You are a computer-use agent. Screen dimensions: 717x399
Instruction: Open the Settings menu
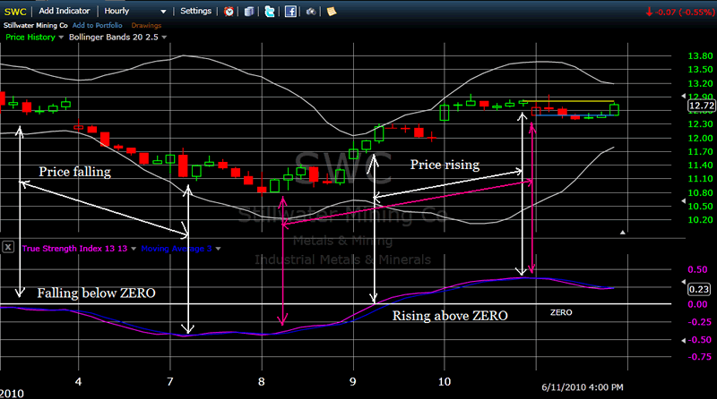pyautogui.click(x=195, y=11)
